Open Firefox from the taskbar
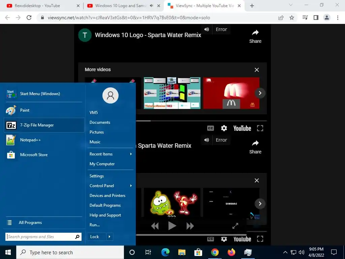The image size is (345, 259). point(231,252)
